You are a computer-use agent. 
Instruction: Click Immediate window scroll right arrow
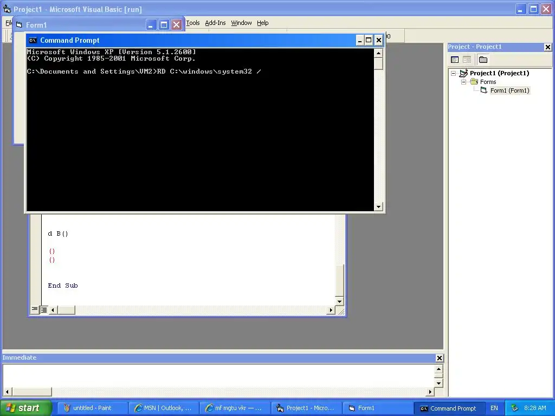(430, 392)
